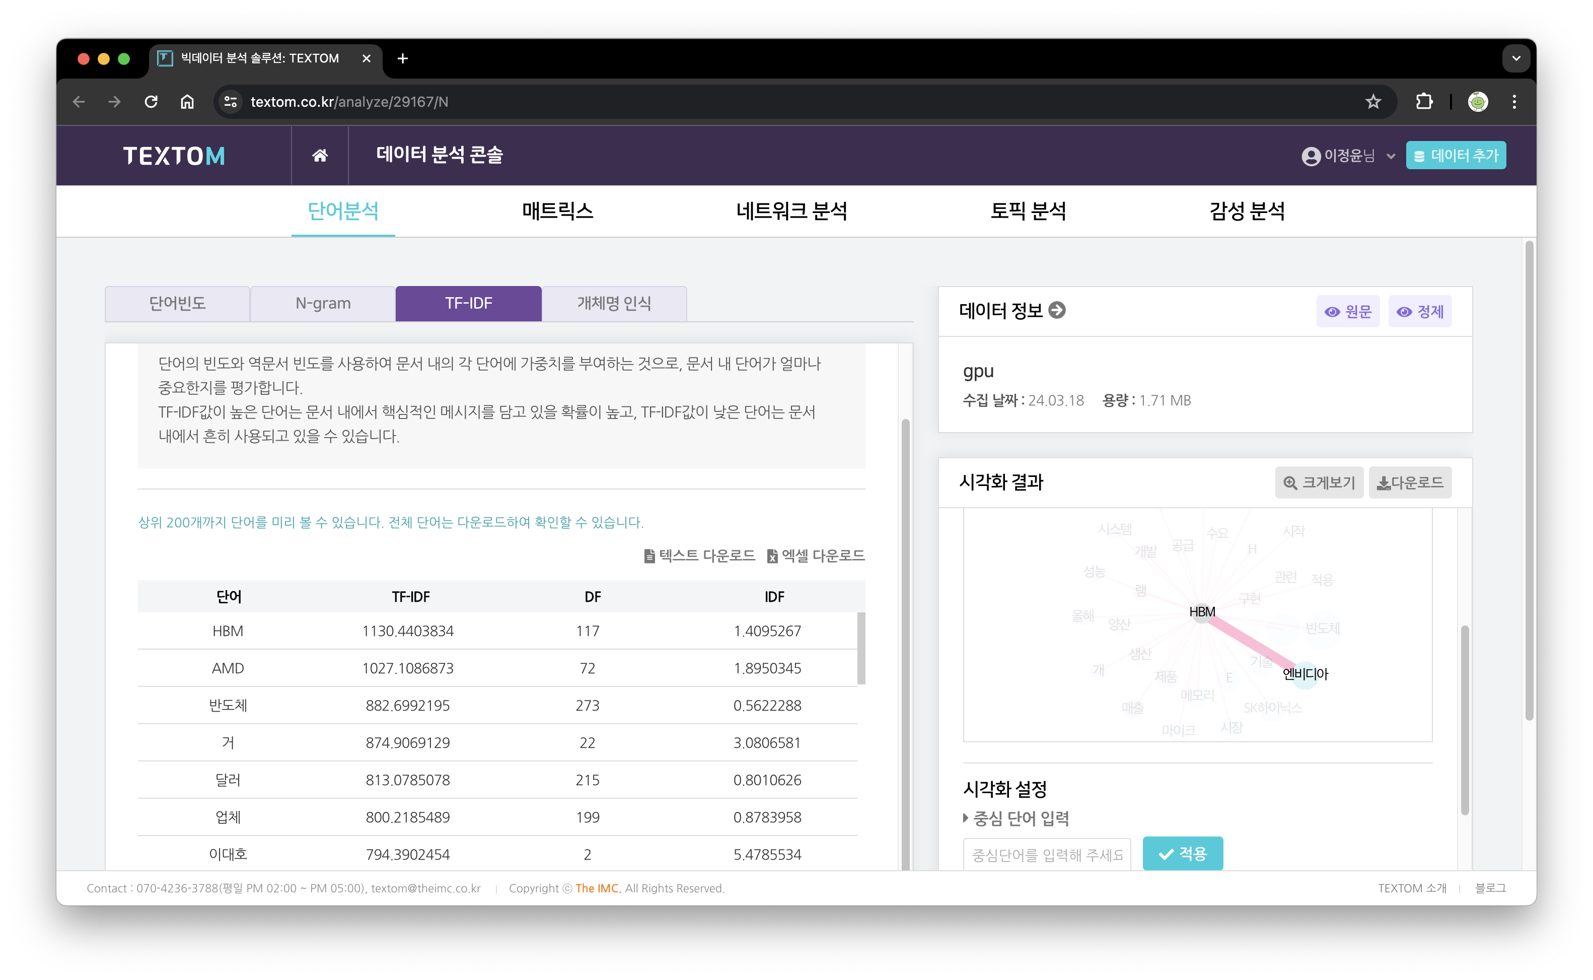
Task: Bookmark this page with the star icon
Action: tap(1373, 102)
